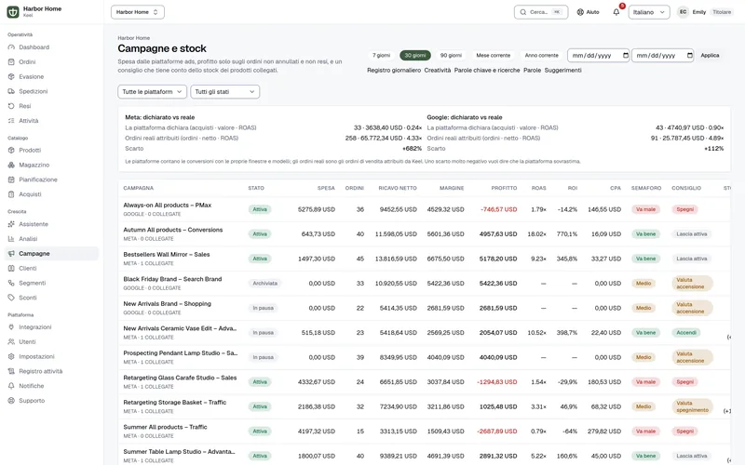Click the Acquisti clipboard icon
The height and width of the screenshot is (465, 745).
pos(11,194)
